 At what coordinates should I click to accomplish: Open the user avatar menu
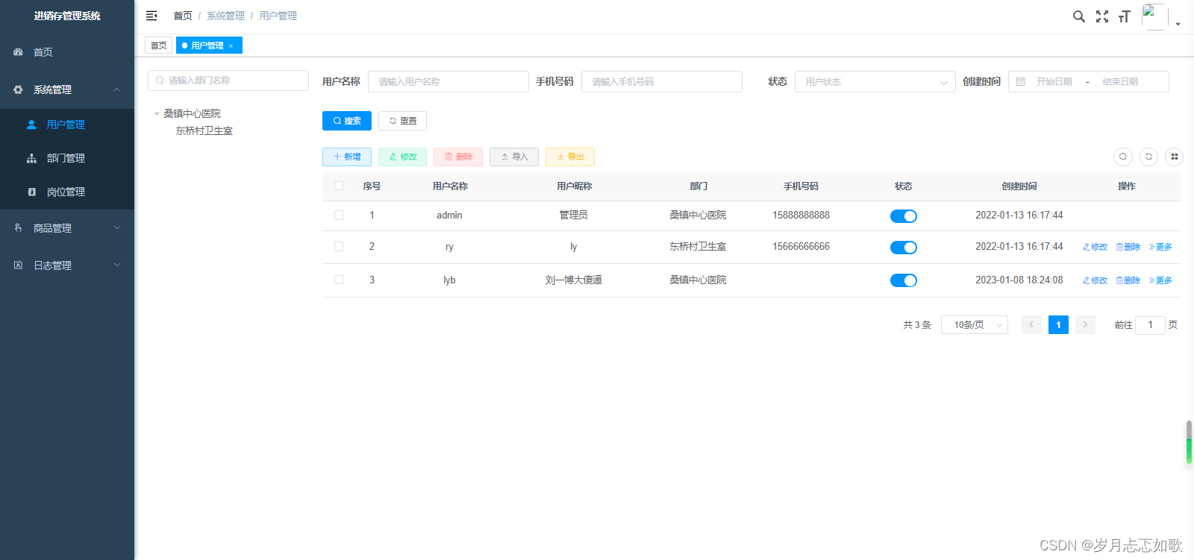1154,17
